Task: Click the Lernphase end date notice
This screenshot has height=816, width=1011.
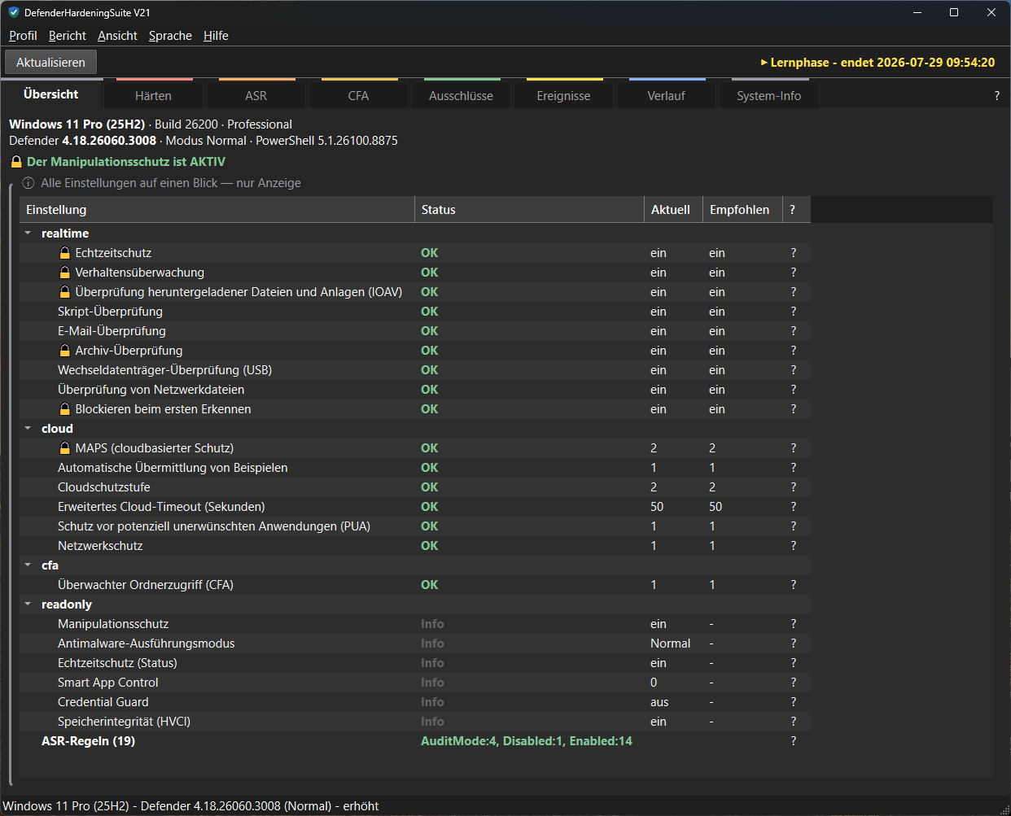Action: pos(878,63)
